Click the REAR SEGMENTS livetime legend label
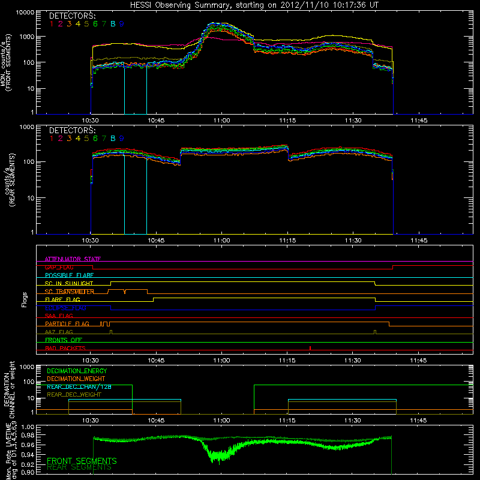480x480 pixels. click(x=79, y=467)
